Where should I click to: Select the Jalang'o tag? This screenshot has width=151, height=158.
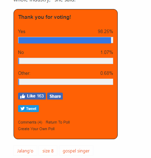click(x=25, y=151)
